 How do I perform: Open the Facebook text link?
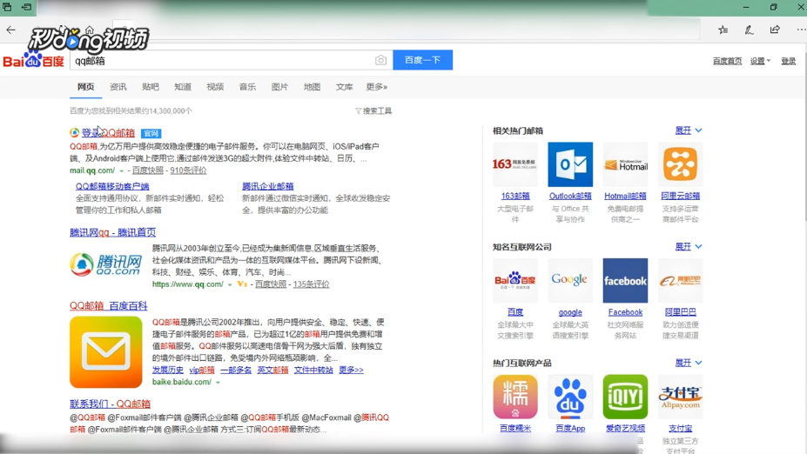625,312
